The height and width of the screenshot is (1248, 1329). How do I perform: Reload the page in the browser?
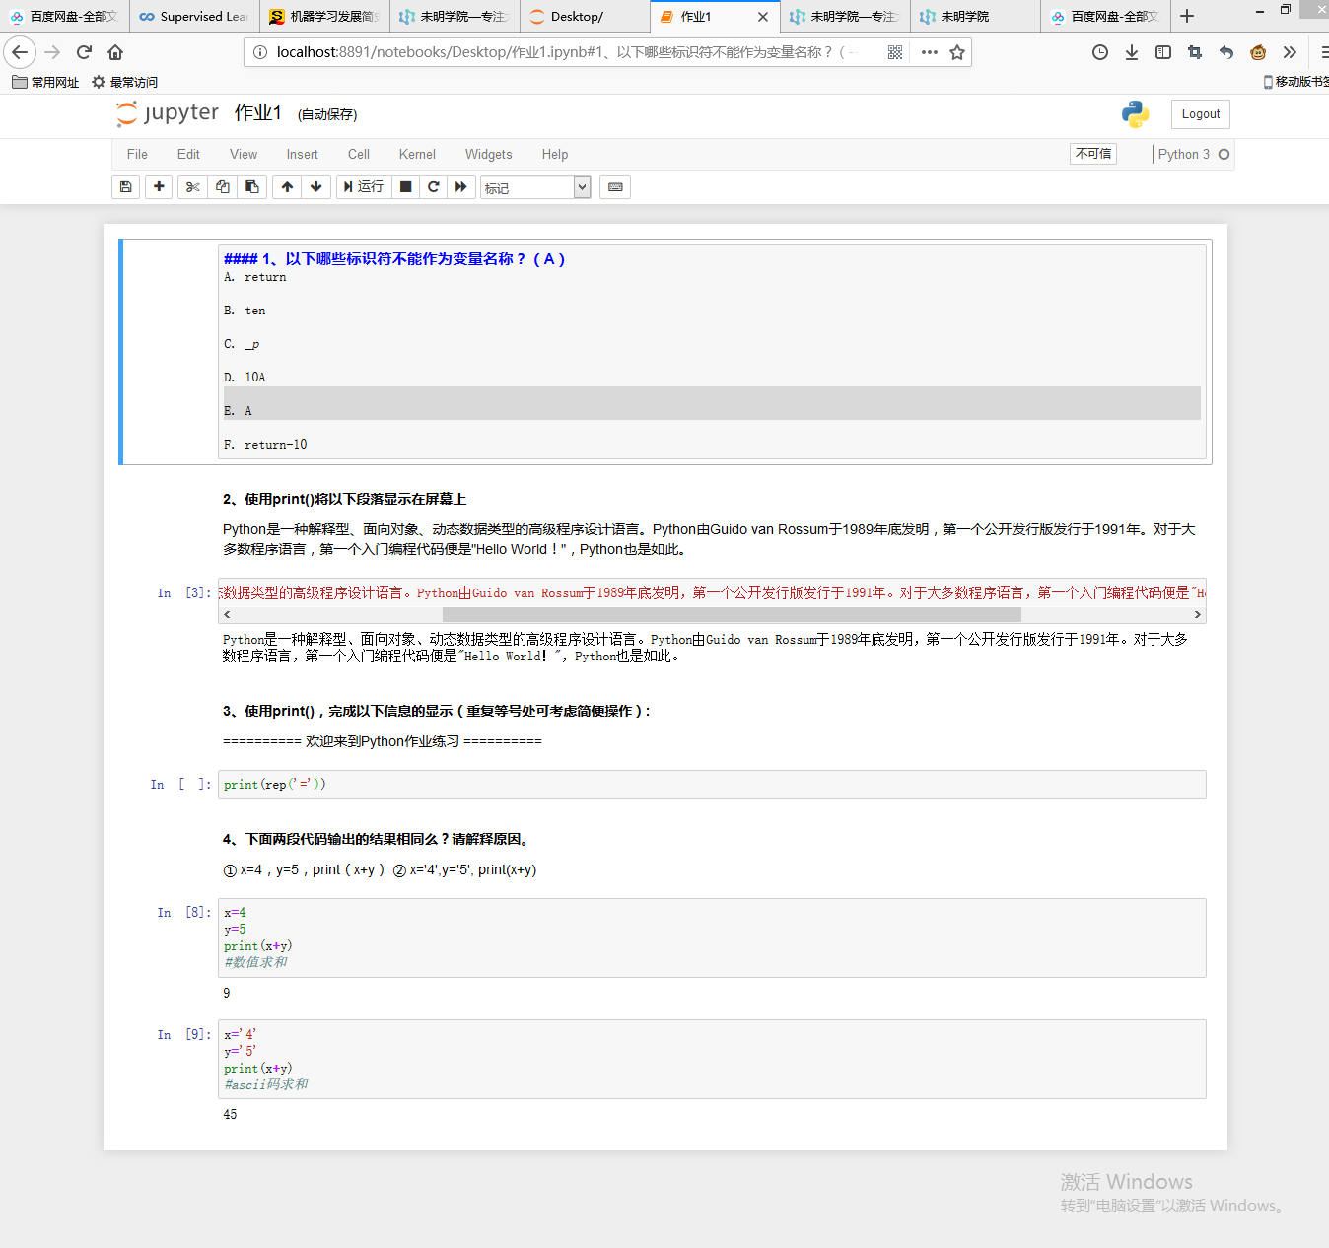coord(84,52)
